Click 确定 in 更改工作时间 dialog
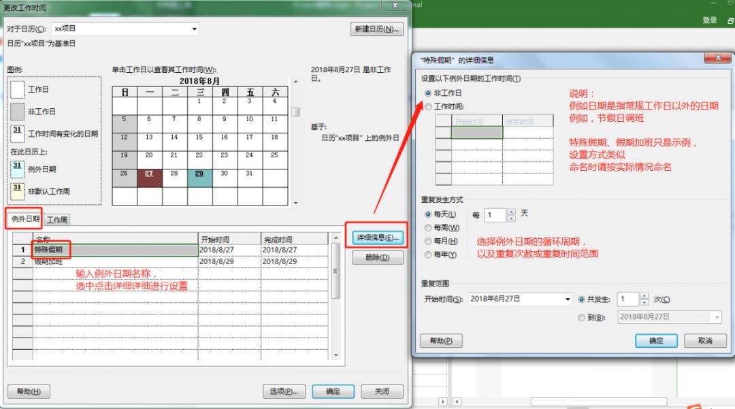This screenshot has width=735, height=409. 333,391
